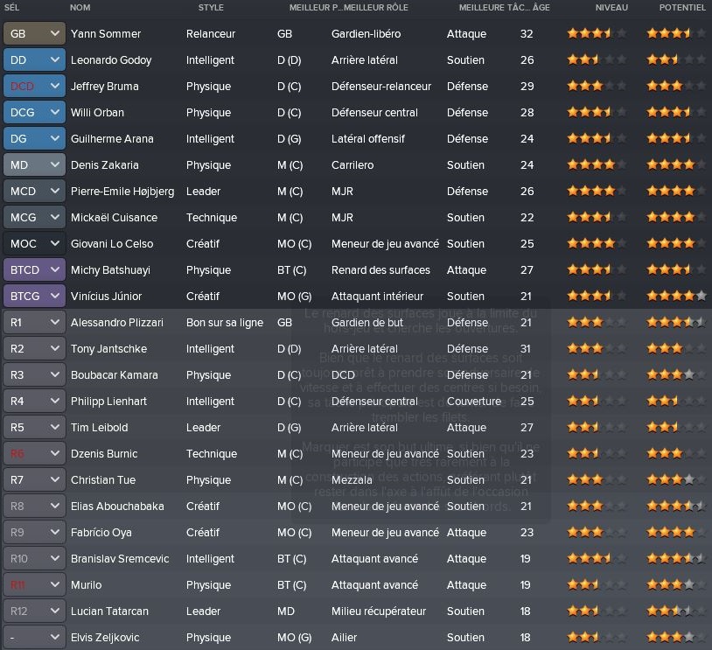This screenshot has height=650, width=712.
Task: Sort players by the ÂGE column
Action: (541, 7)
